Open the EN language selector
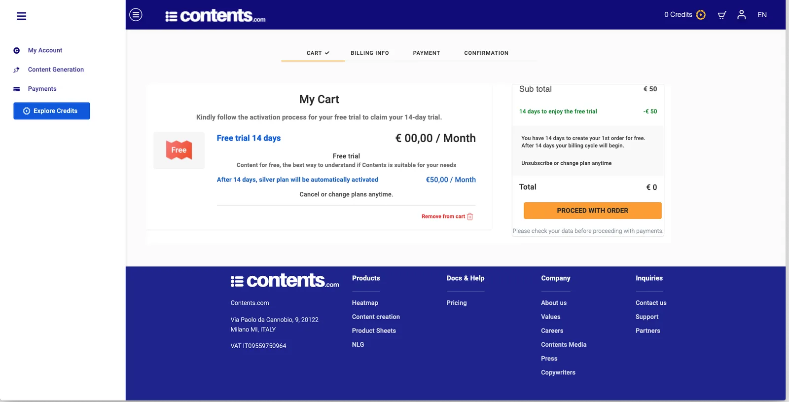This screenshot has height=402, width=789. 762,15
